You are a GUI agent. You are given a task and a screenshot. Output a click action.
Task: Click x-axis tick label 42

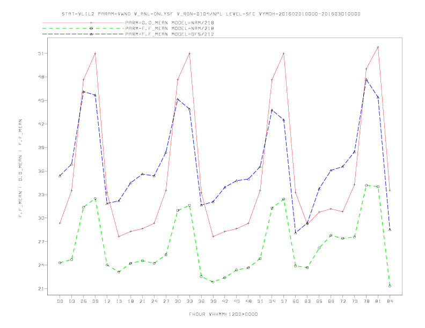(225, 301)
